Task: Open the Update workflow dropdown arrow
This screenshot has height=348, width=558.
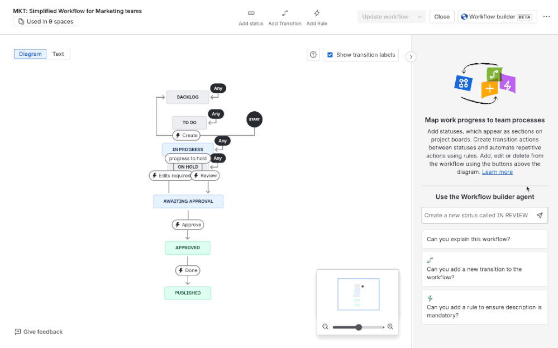Action: (419, 16)
